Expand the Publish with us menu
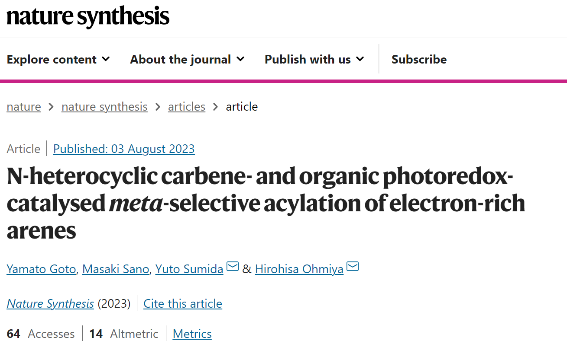Viewport: 567px width, 344px height. click(x=314, y=59)
